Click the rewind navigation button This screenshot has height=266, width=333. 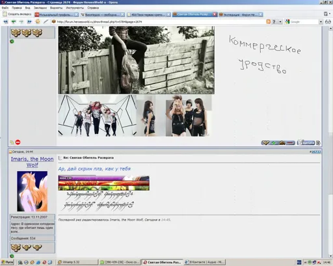(x=6, y=21)
